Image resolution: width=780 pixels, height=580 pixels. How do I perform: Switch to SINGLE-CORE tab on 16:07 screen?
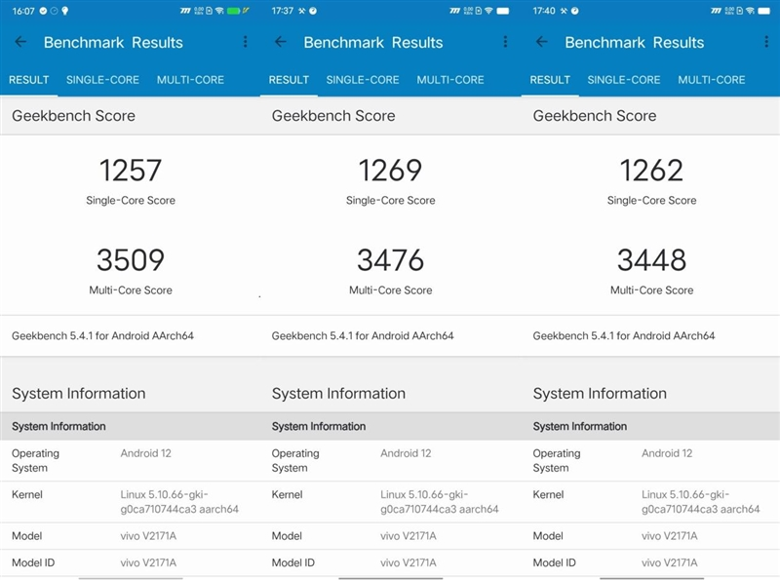[x=102, y=80]
